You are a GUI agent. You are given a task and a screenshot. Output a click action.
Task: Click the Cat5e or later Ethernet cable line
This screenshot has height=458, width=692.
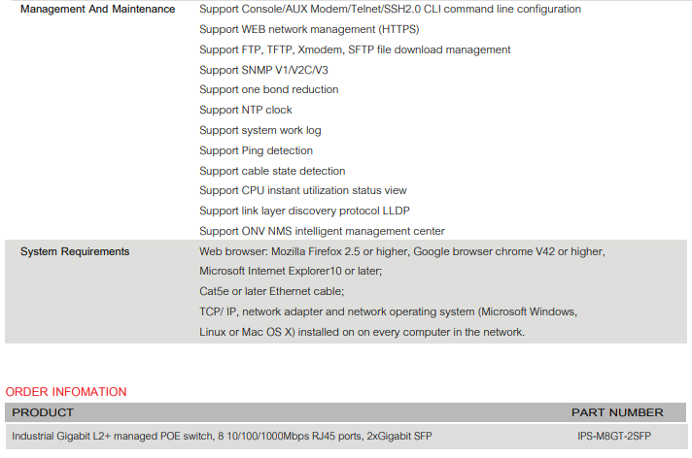(x=271, y=291)
